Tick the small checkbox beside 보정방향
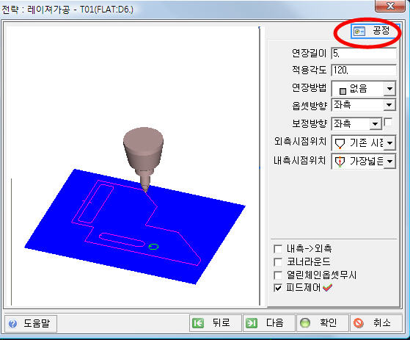 click(x=388, y=122)
